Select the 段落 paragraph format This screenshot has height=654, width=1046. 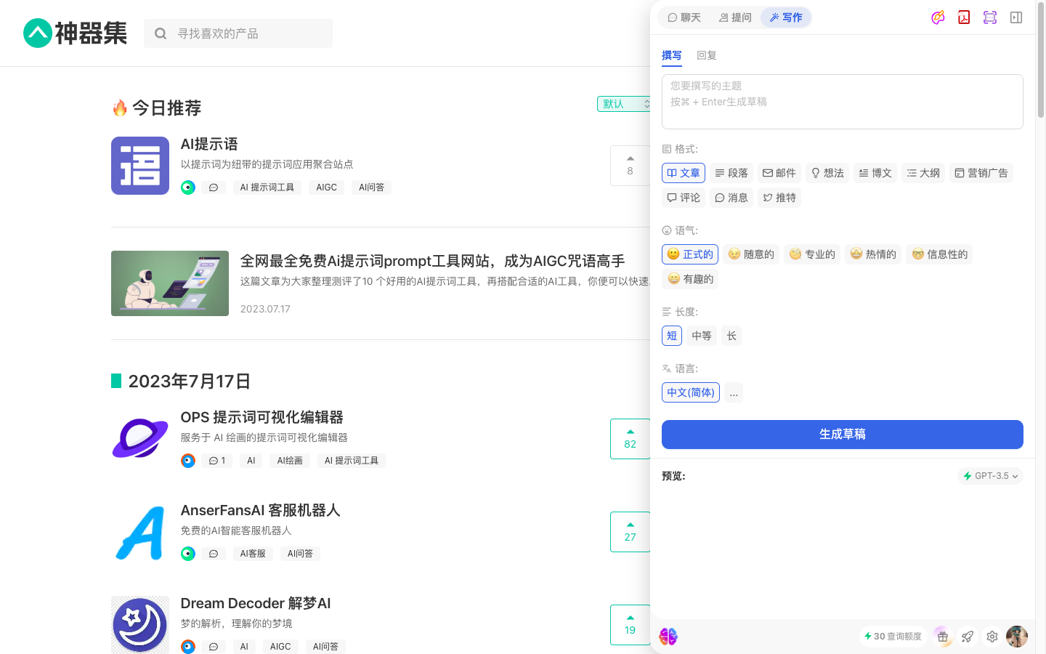pyautogui.click(x=731, y=172)
